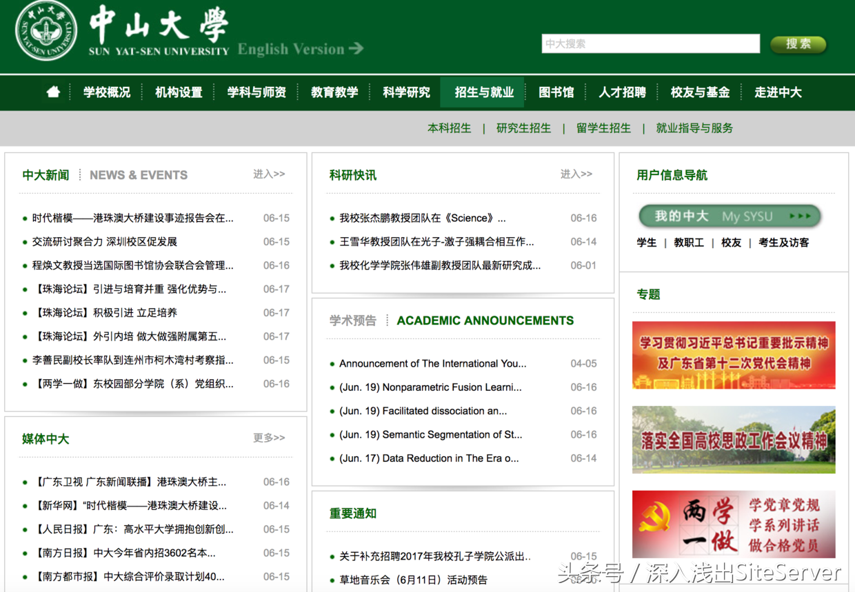This screenshot has height=592, width=855.
Task: Open the 教育教学 menu
Action: [334, 92]
